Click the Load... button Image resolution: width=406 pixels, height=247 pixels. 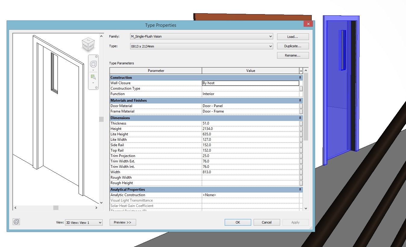coord(293,37)
